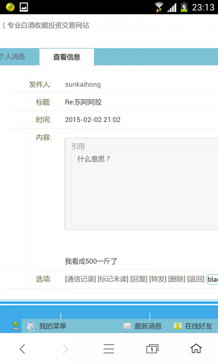Tap the browser back arrow
This screenshot has height=364, width=218.
tap(22, 349)
